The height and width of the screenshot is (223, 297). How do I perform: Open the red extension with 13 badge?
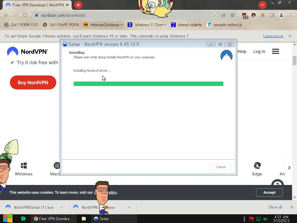point(245,16)
